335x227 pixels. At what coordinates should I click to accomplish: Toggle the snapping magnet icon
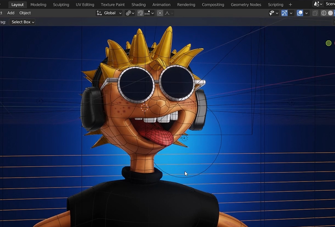tap(140, 13)
